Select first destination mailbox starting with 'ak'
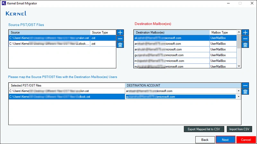Image resolution: width=257 pixels, height=144 pixels. click(x=172, y=38)
